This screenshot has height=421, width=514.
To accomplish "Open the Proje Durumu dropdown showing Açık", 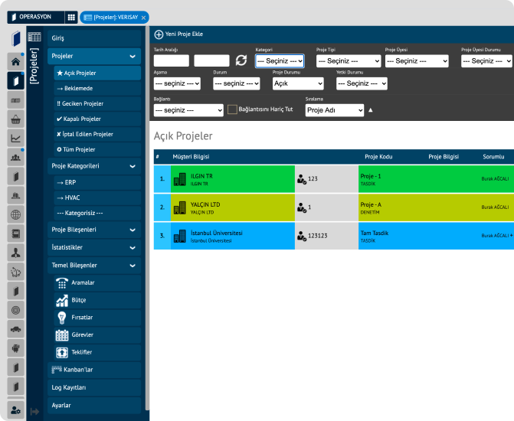I will pyautogui.click(x=298, y=83).
